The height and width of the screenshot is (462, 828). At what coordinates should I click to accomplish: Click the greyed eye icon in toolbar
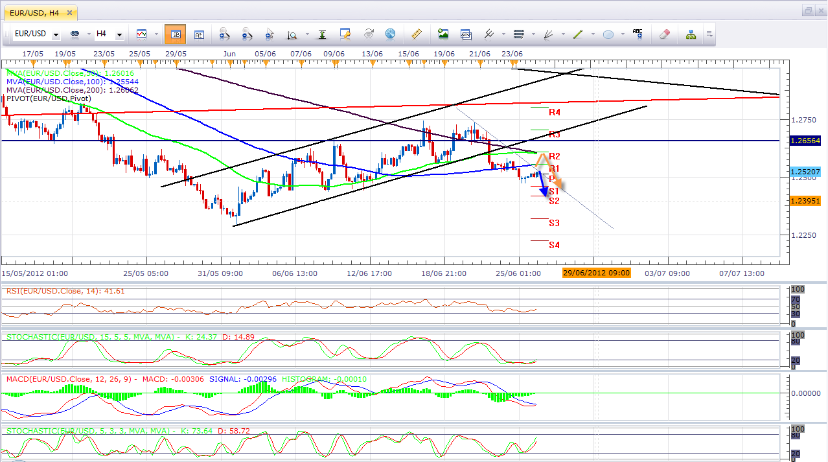(369, 34)
